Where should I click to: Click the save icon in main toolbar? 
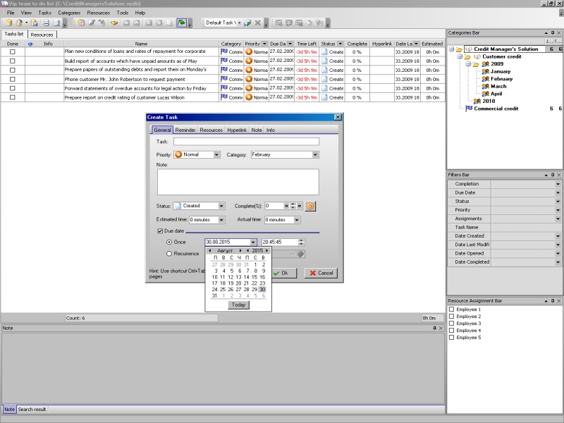[x=35, y=23]
